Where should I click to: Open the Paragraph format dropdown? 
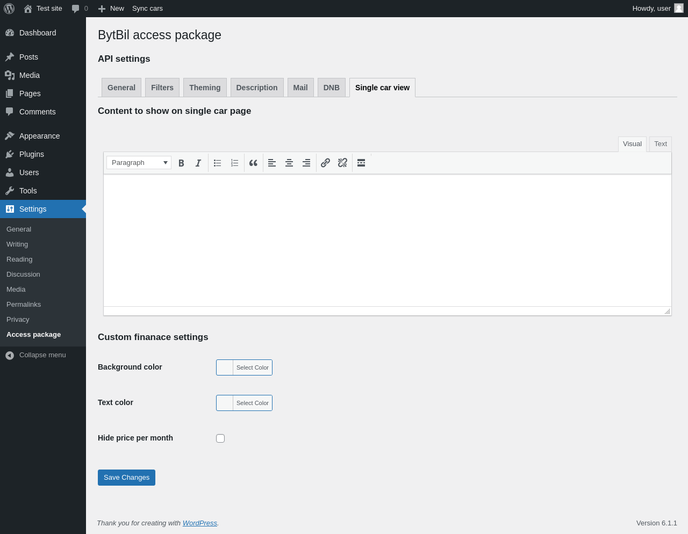(139, 163)
